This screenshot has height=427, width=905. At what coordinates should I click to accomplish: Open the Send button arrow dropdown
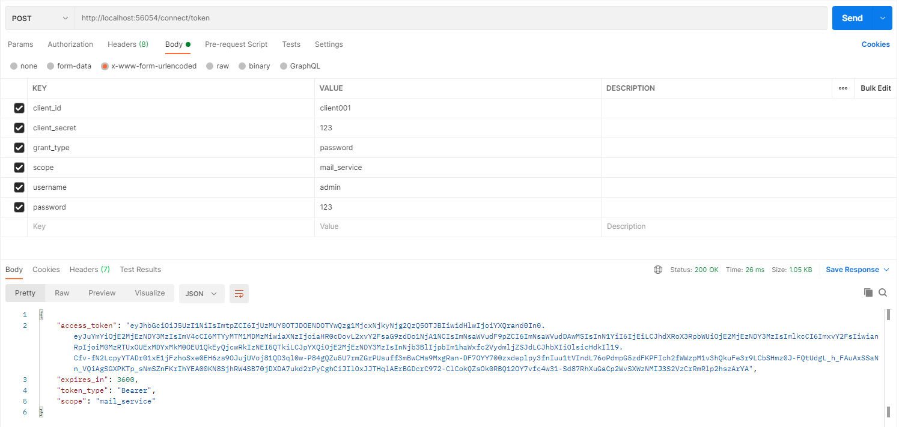(x=883, y=18)
